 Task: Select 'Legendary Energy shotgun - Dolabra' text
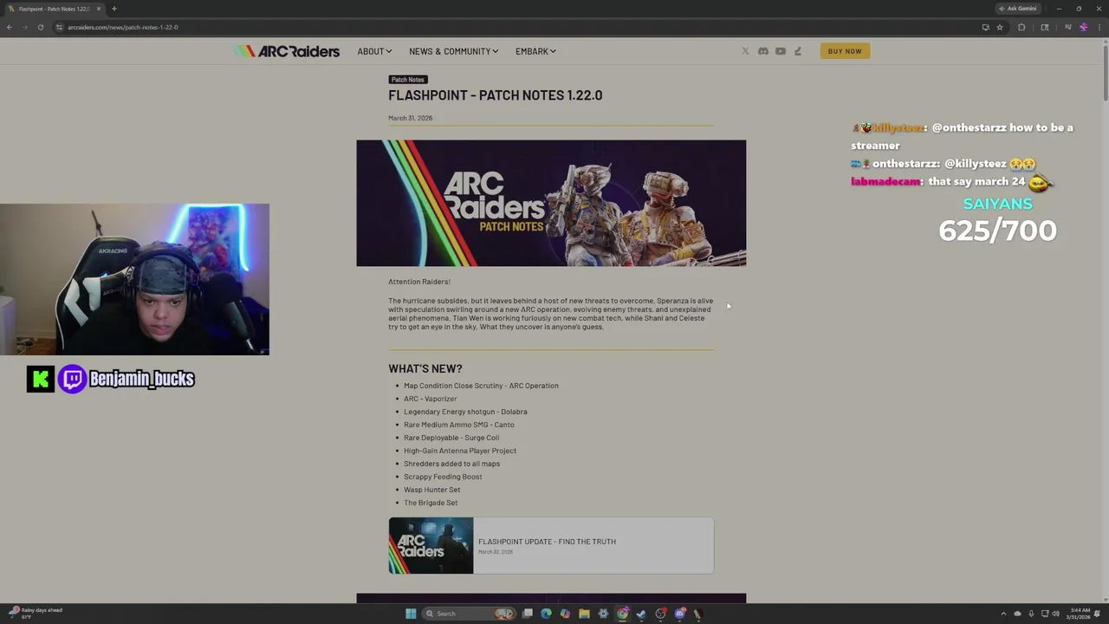coord(465,412)
